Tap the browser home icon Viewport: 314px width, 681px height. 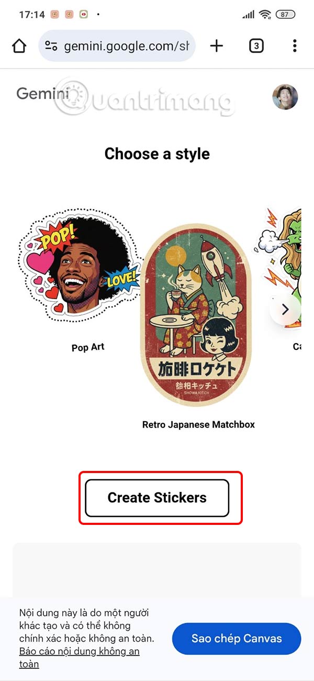tap(19, 46)
